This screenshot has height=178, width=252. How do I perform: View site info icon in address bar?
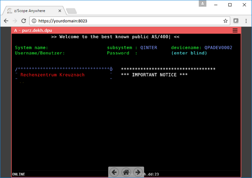34,21
